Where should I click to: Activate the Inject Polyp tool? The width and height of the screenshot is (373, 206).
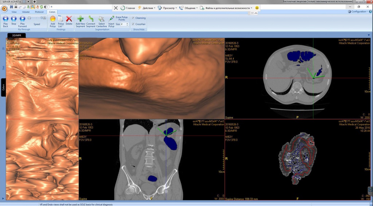coord(112,19)
